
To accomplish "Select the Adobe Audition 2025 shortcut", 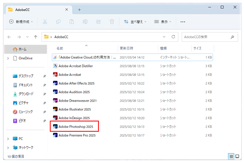I will coord(74,92).
